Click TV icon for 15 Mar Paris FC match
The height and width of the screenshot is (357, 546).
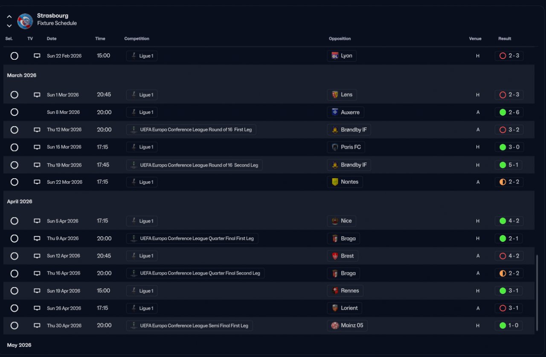[x=37, y=147]
